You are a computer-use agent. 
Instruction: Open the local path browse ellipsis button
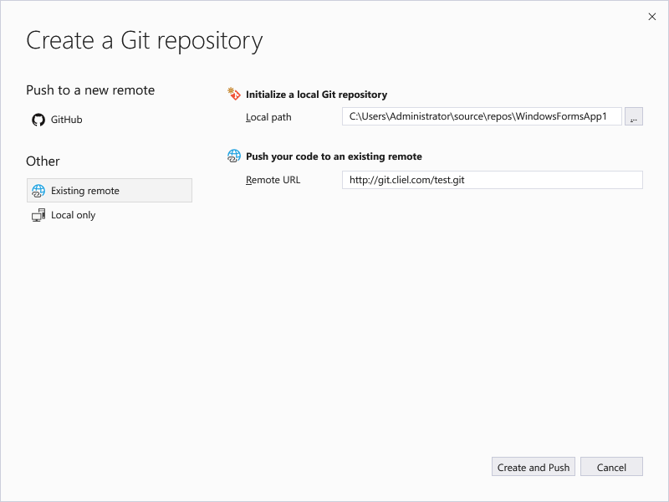(634, 116)
